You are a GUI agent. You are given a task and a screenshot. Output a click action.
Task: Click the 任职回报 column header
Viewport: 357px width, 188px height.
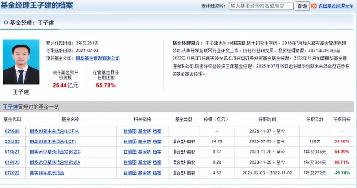(342, 119)
